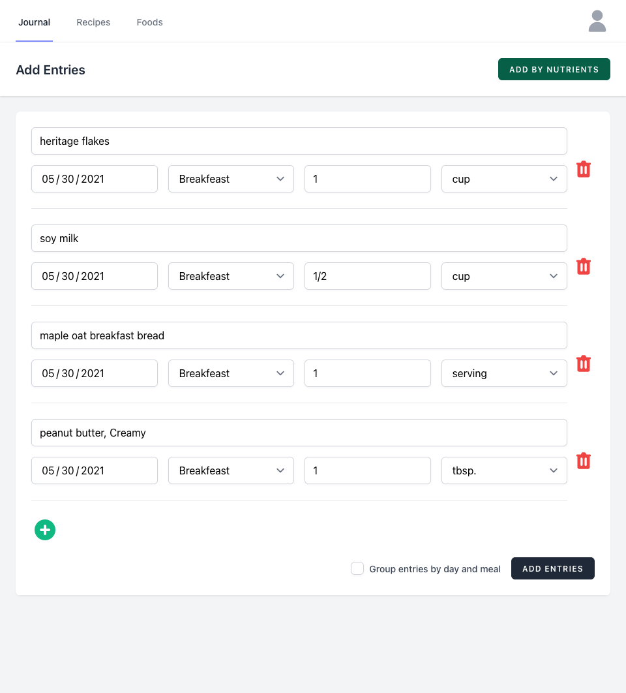Delete the heritage flakes entry
The height and width of the screenshot is (693, 626).
pos(584,170)
